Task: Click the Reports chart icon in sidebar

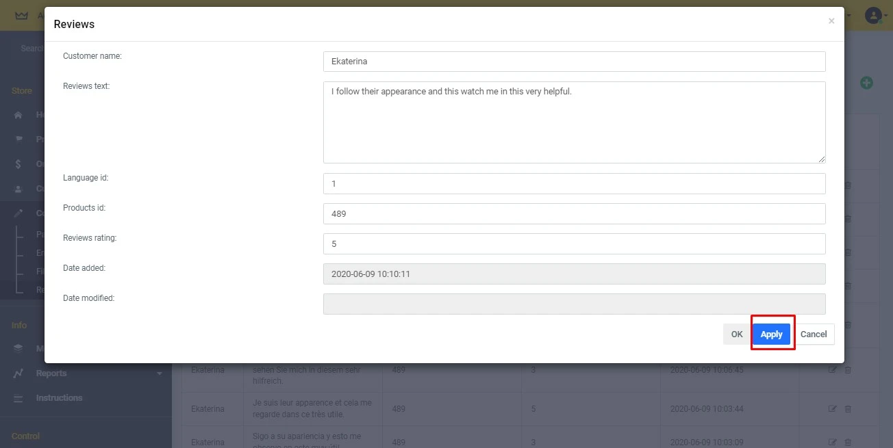Action: pos(19,373)
